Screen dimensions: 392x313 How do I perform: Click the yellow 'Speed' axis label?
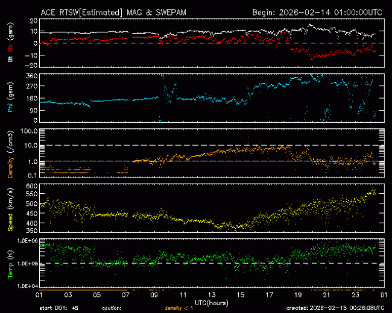point(10,222)
